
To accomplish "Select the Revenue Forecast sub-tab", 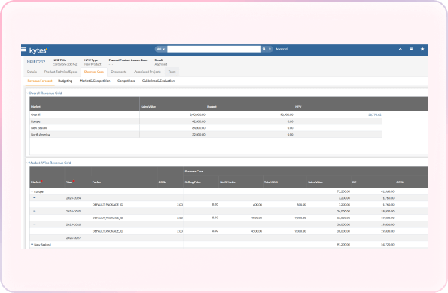I will point(40,81).
